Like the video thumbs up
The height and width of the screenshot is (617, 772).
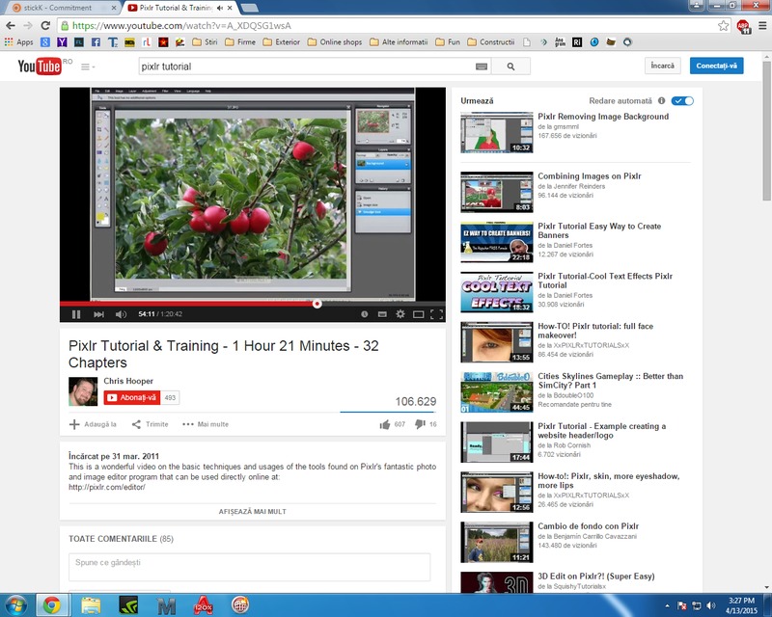[385, 424]
